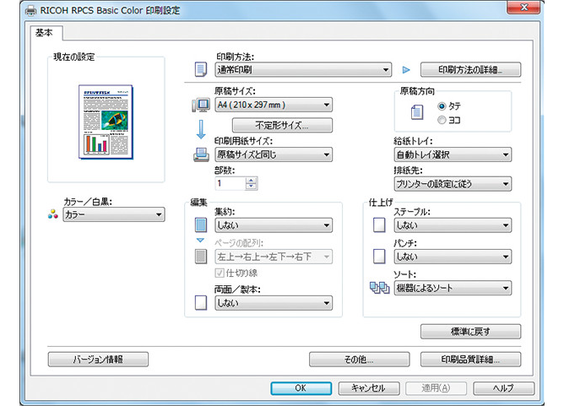Click the print method document icon
The height and width of the screenshot is (406, 564).
coord(201,69)
